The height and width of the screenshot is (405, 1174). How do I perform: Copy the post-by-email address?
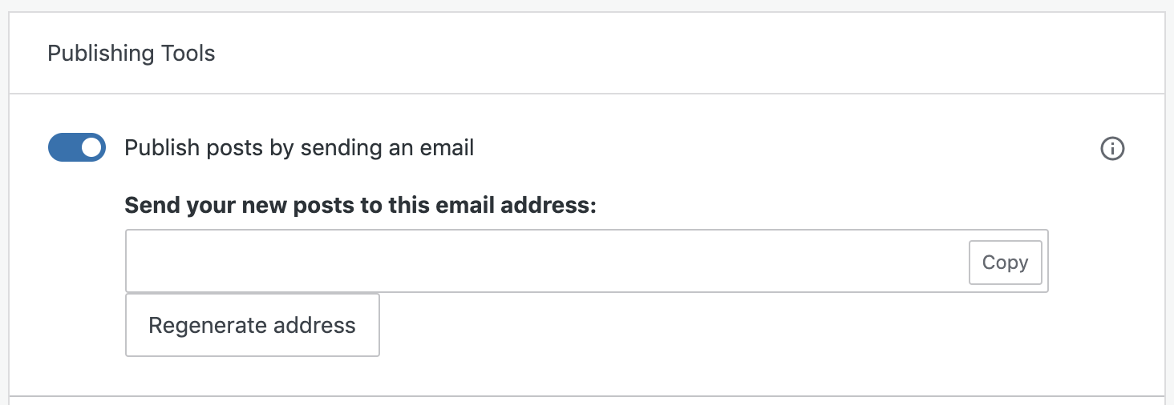click(x=1005, y=263)
